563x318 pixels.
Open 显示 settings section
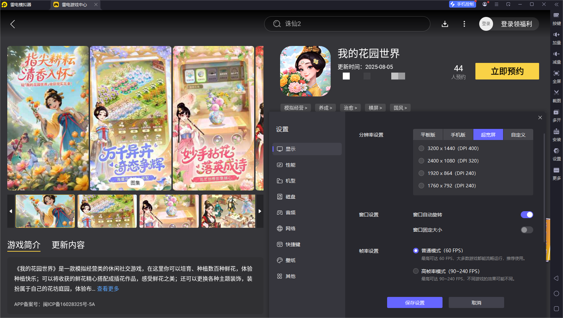tap(307, 149)
